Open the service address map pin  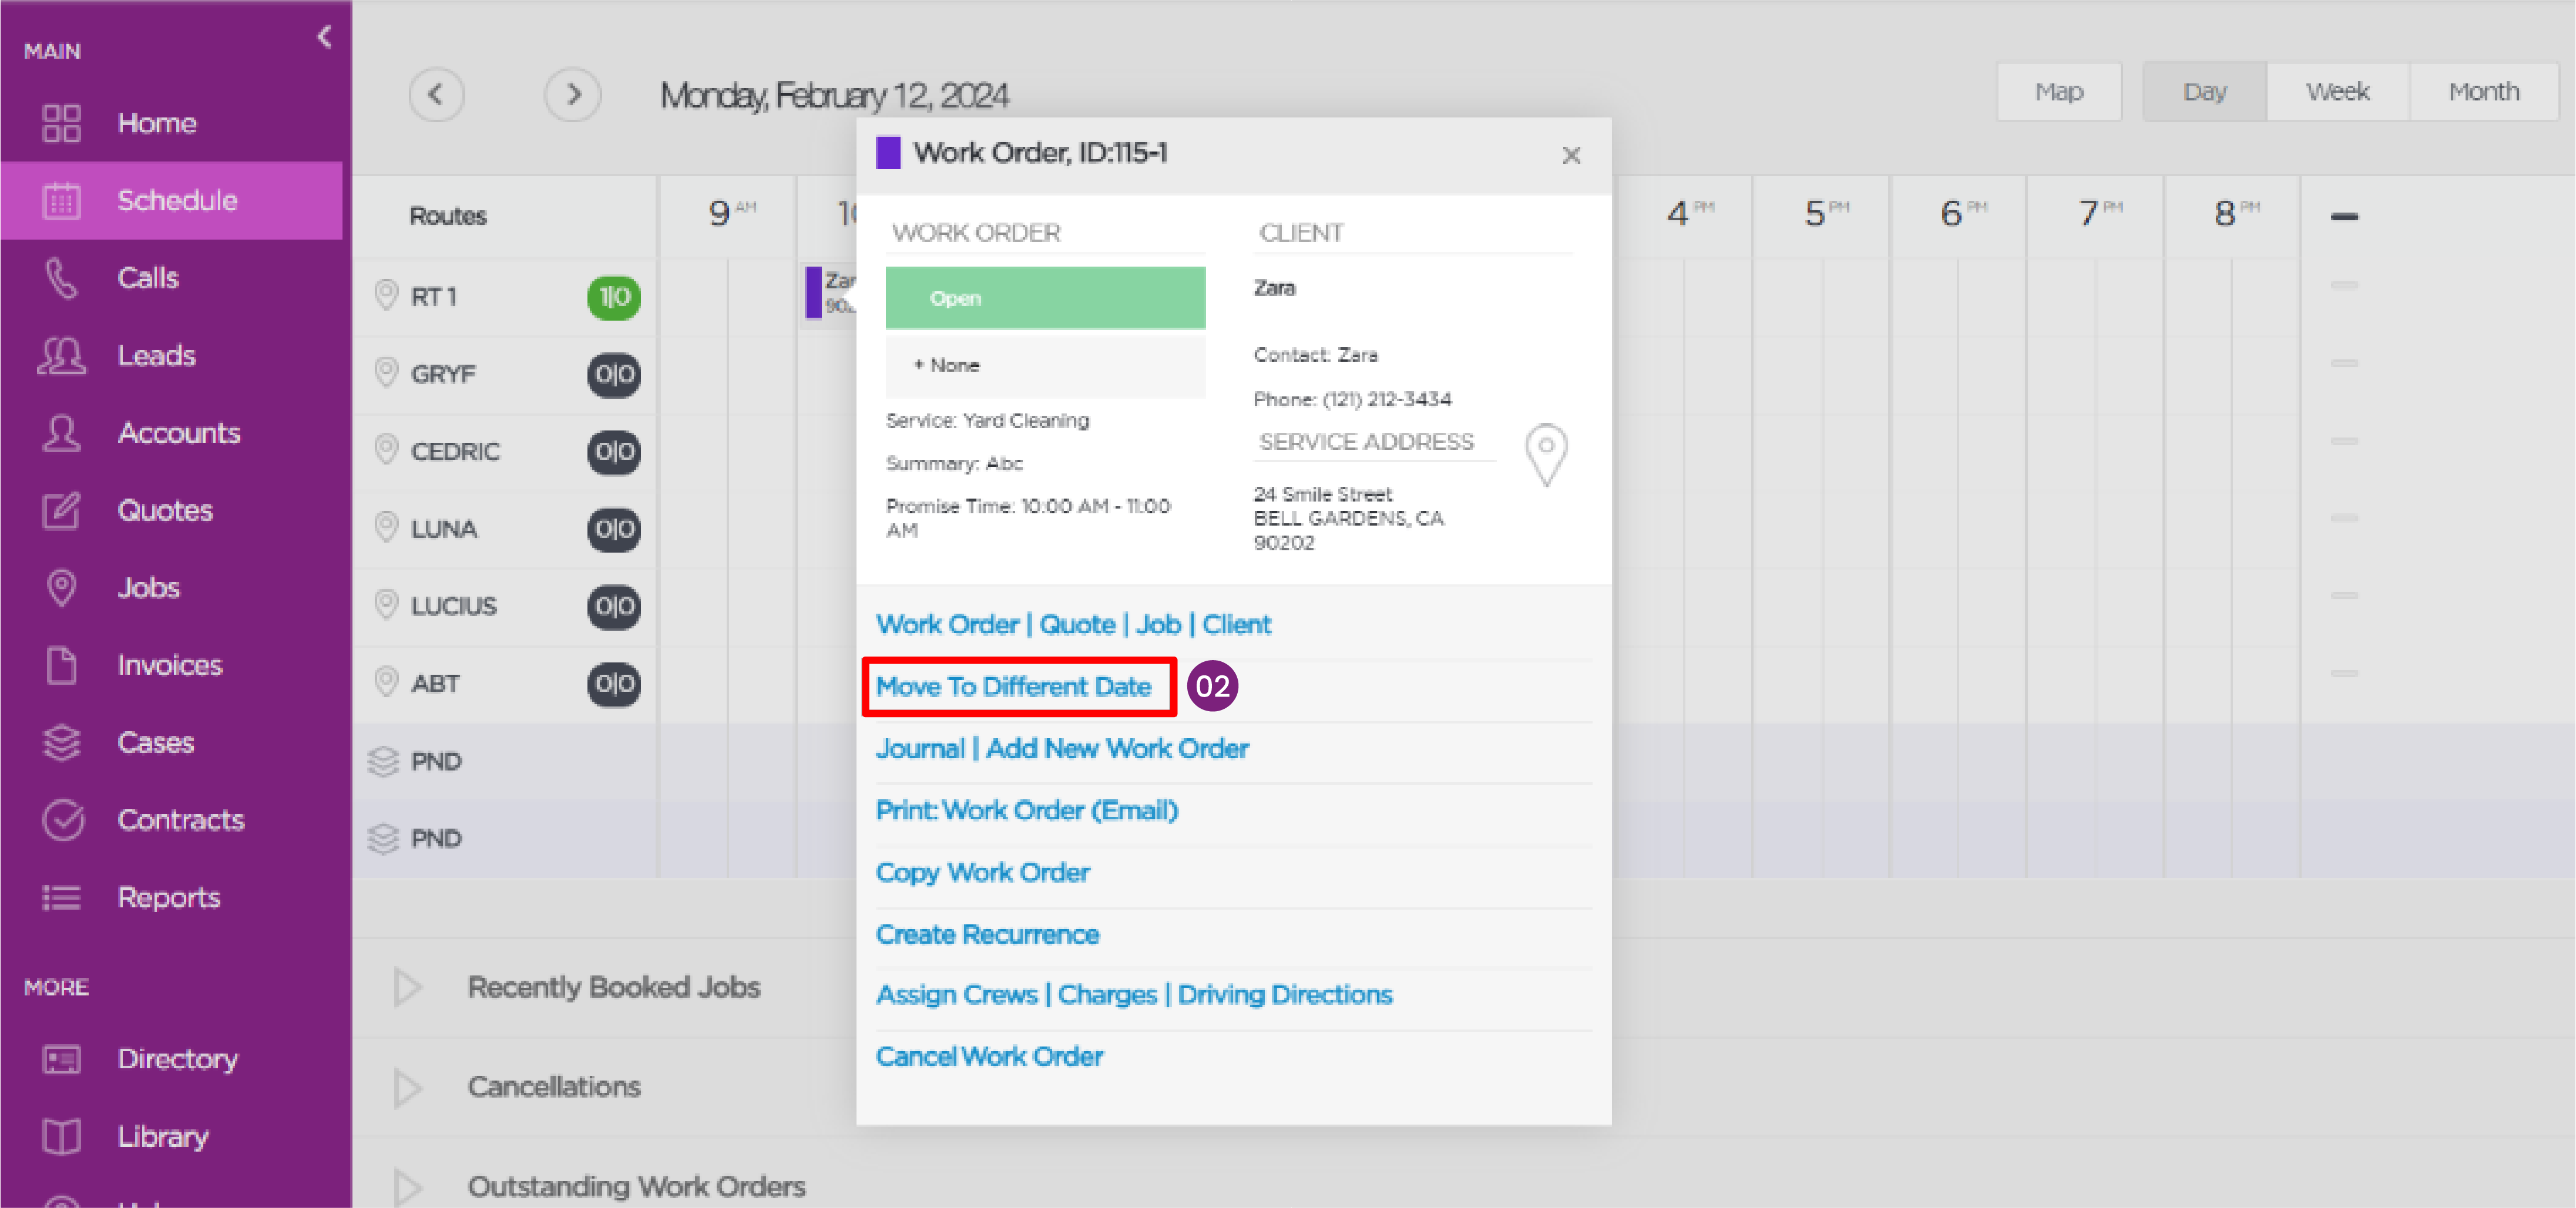point(1546,455)
